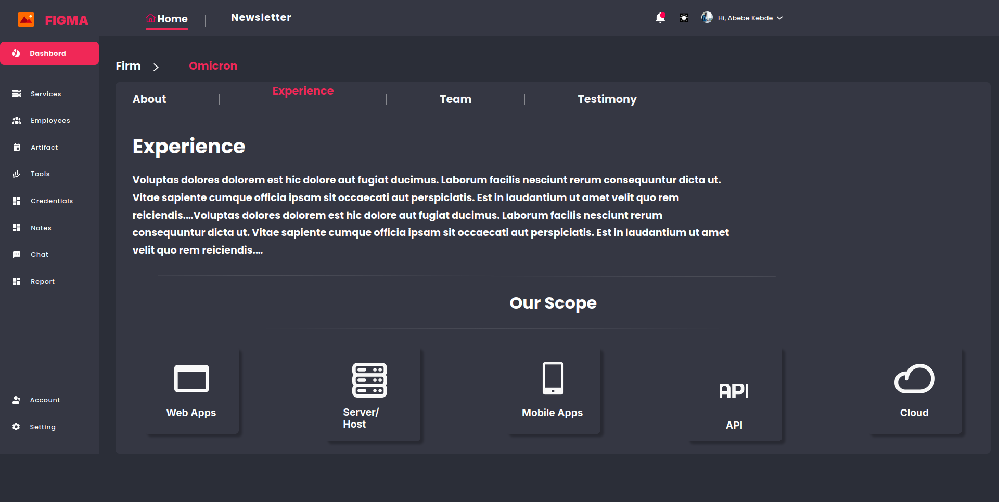The width and height of the screenshot is (999, 502).
Task: Click the Setting gear icon
Action: coord(16,427)
